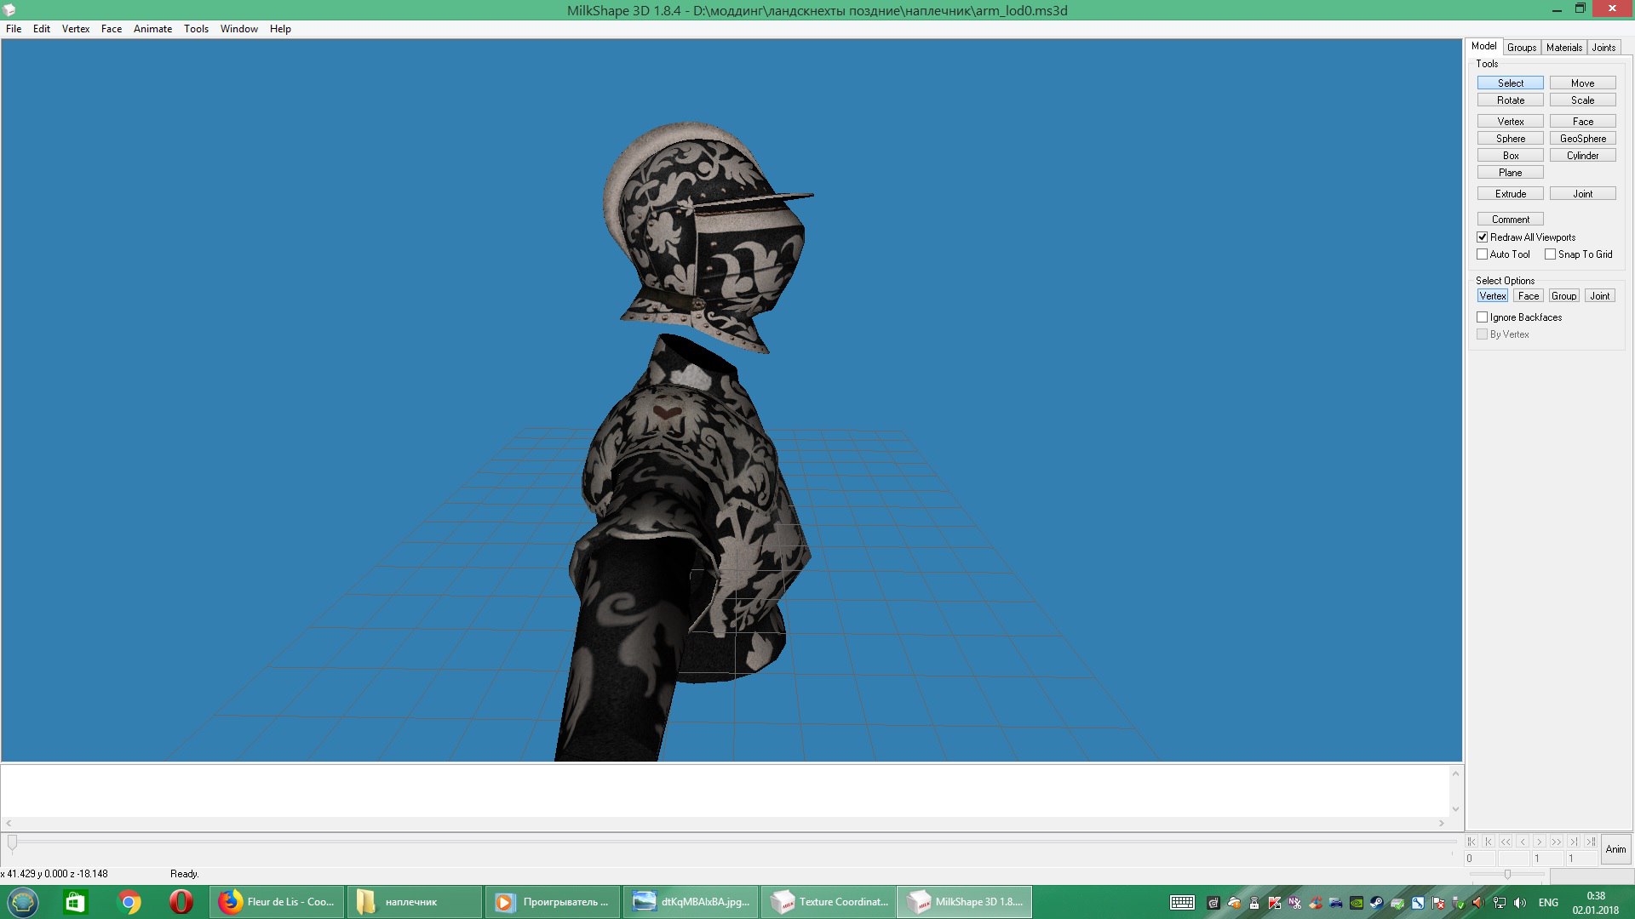Screen dimensions: 1635x919
Task: Click the Extrude tool button
Action: pos(1510,194)
